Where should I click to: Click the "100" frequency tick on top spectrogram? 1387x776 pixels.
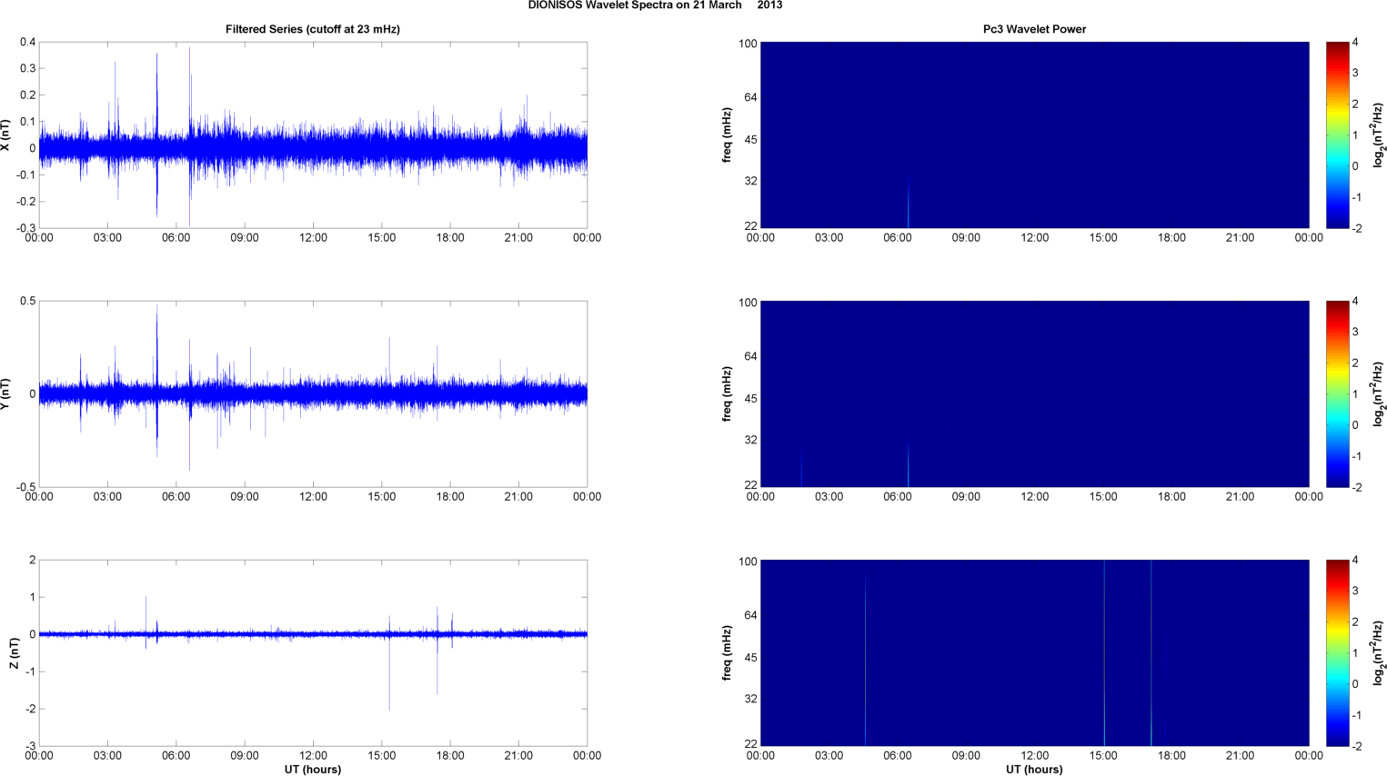(x=748, y=44)
